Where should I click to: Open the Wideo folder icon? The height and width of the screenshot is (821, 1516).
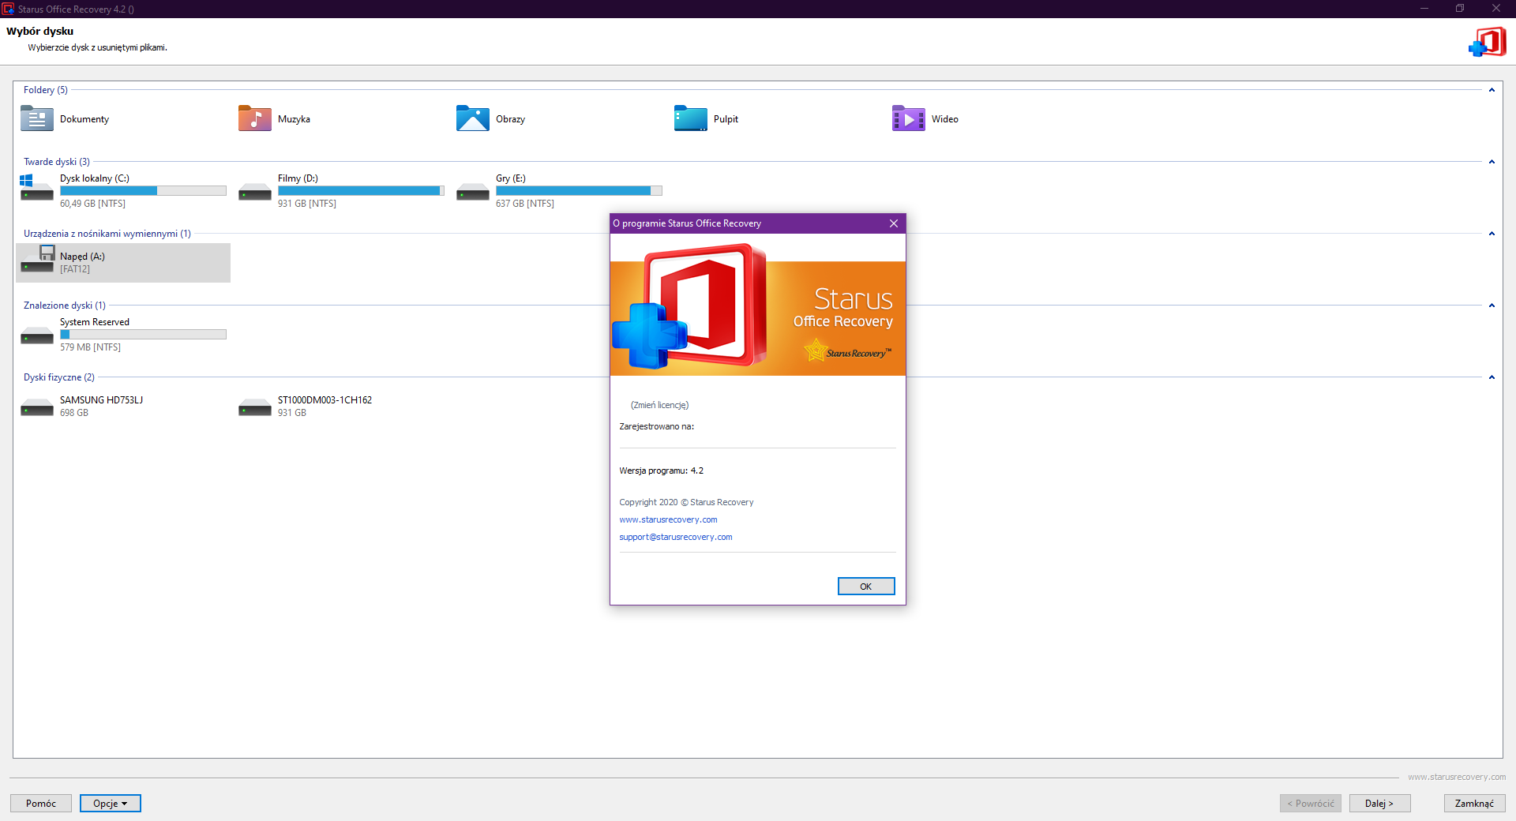pyautogui.click(x=909, y=119)
